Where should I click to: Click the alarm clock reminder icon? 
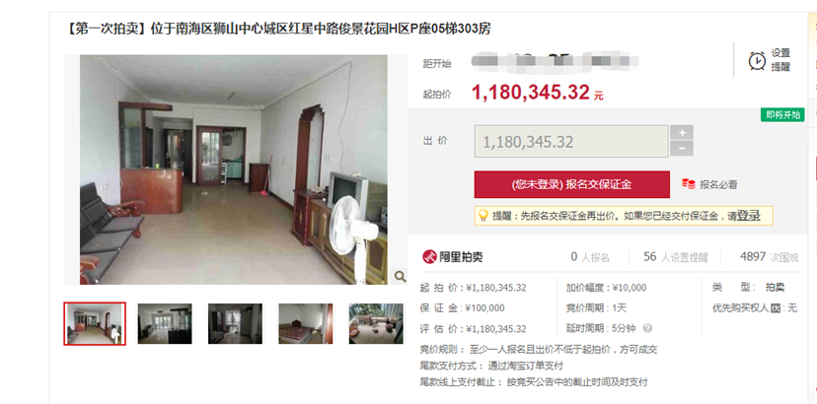(757, 60)
